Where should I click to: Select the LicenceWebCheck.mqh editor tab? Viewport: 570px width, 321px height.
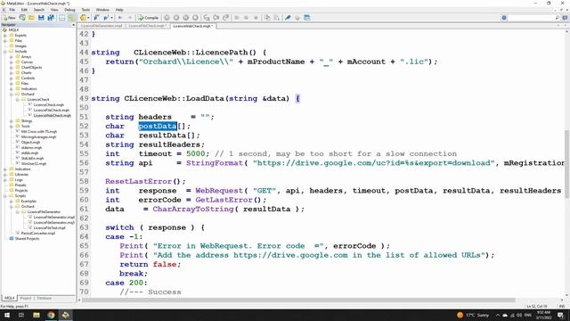coord(192,26)
